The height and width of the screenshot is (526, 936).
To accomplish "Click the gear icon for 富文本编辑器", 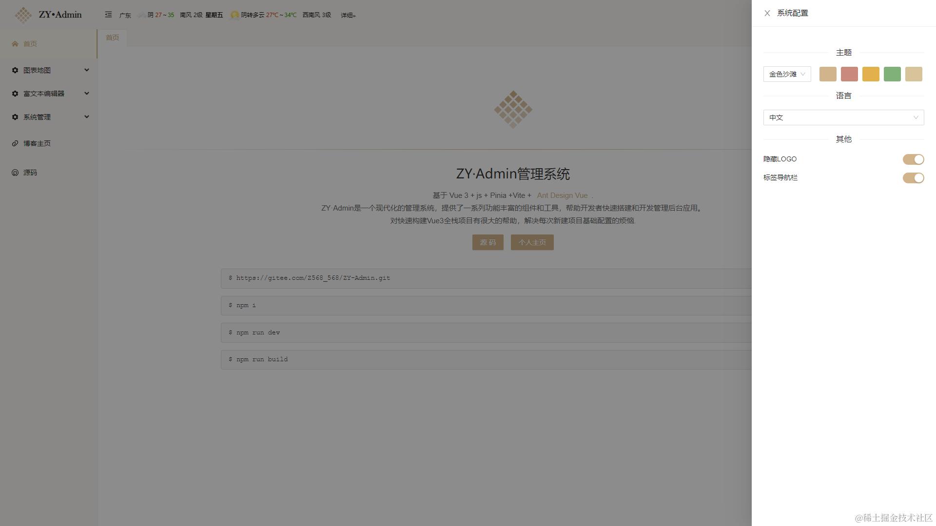I will 14,93.
